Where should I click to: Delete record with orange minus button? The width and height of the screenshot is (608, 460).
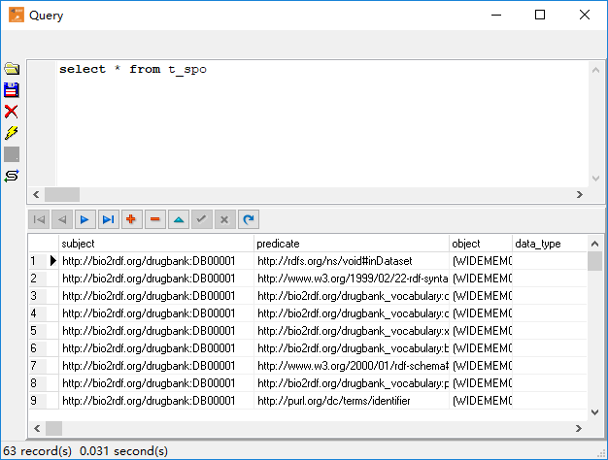[155, 219]
